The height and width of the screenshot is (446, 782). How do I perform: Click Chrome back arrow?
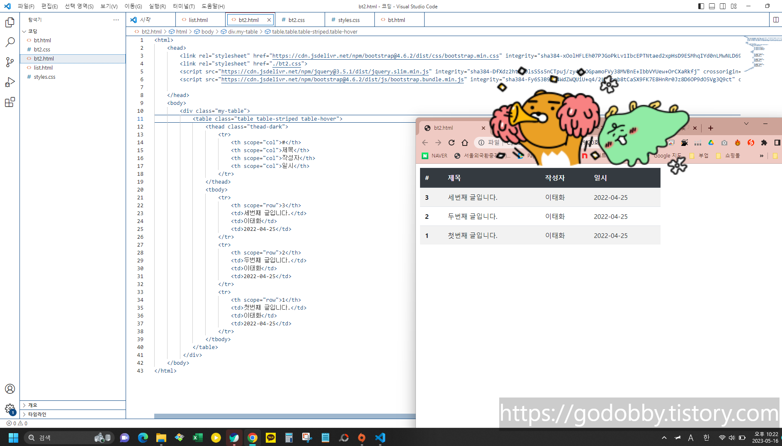[425, 143]
